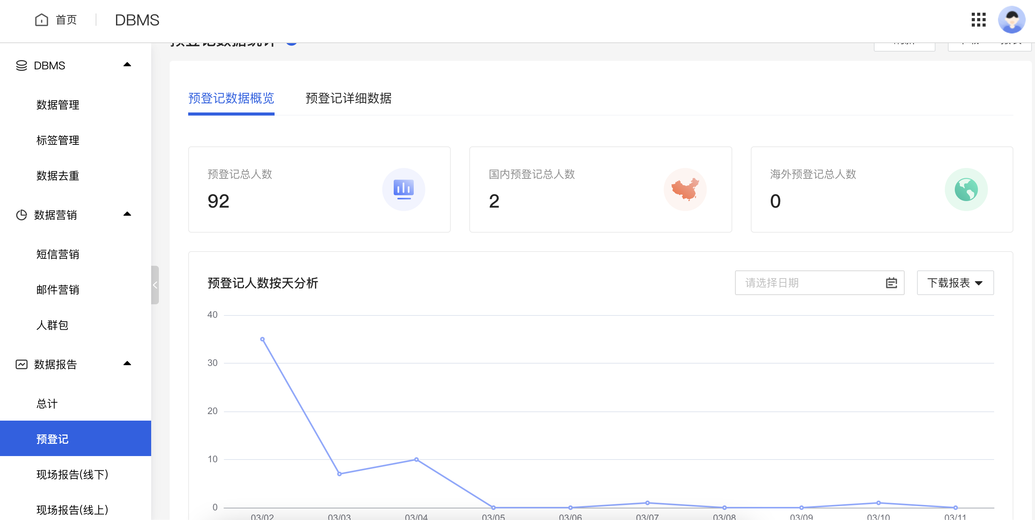Open the 下载报表 dropdown

point(955,282)
